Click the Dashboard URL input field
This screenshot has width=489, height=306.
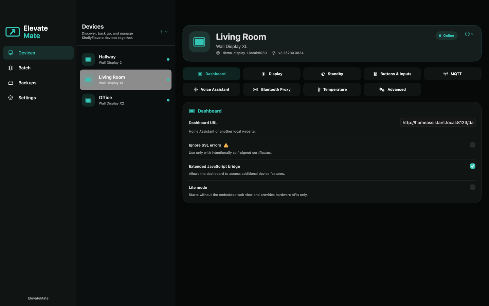point(438,122)
